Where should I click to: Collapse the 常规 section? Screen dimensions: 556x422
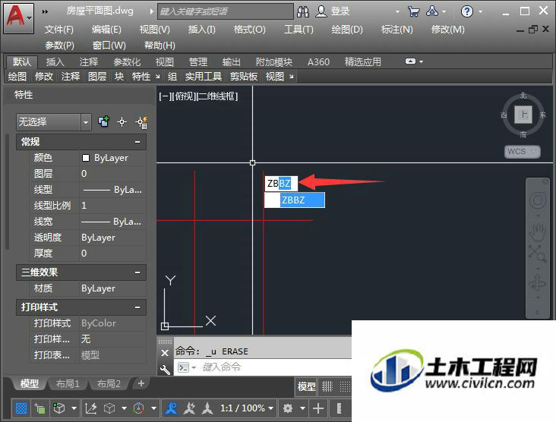tap(137, 142)
